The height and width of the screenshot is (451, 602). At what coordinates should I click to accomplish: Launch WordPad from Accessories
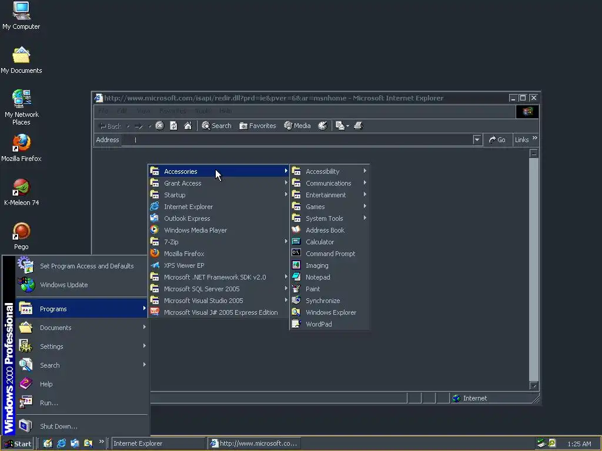click(329, 324)
